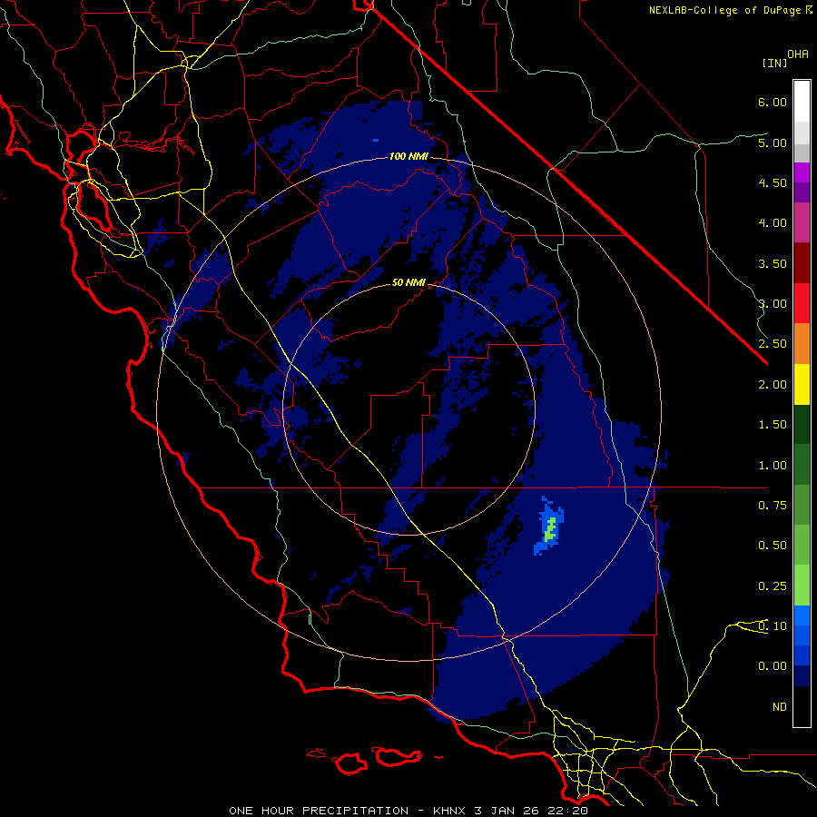
Task: Click the ONE HOUR PRECIPITATION KHNX caption
Action: pos(408,811)
